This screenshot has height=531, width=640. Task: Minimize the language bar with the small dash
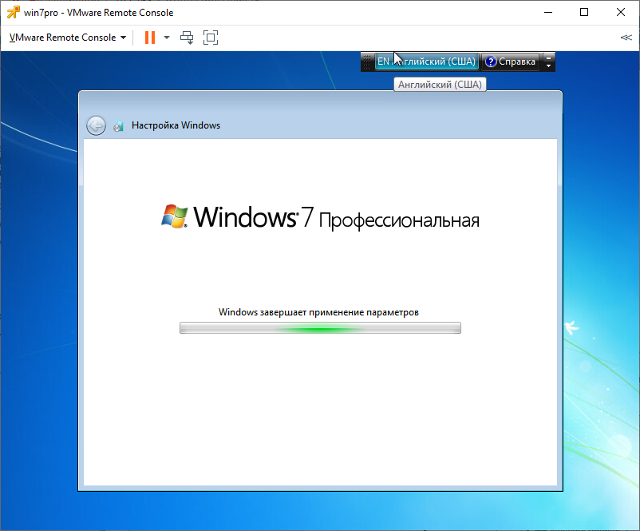tap(548, 57)
